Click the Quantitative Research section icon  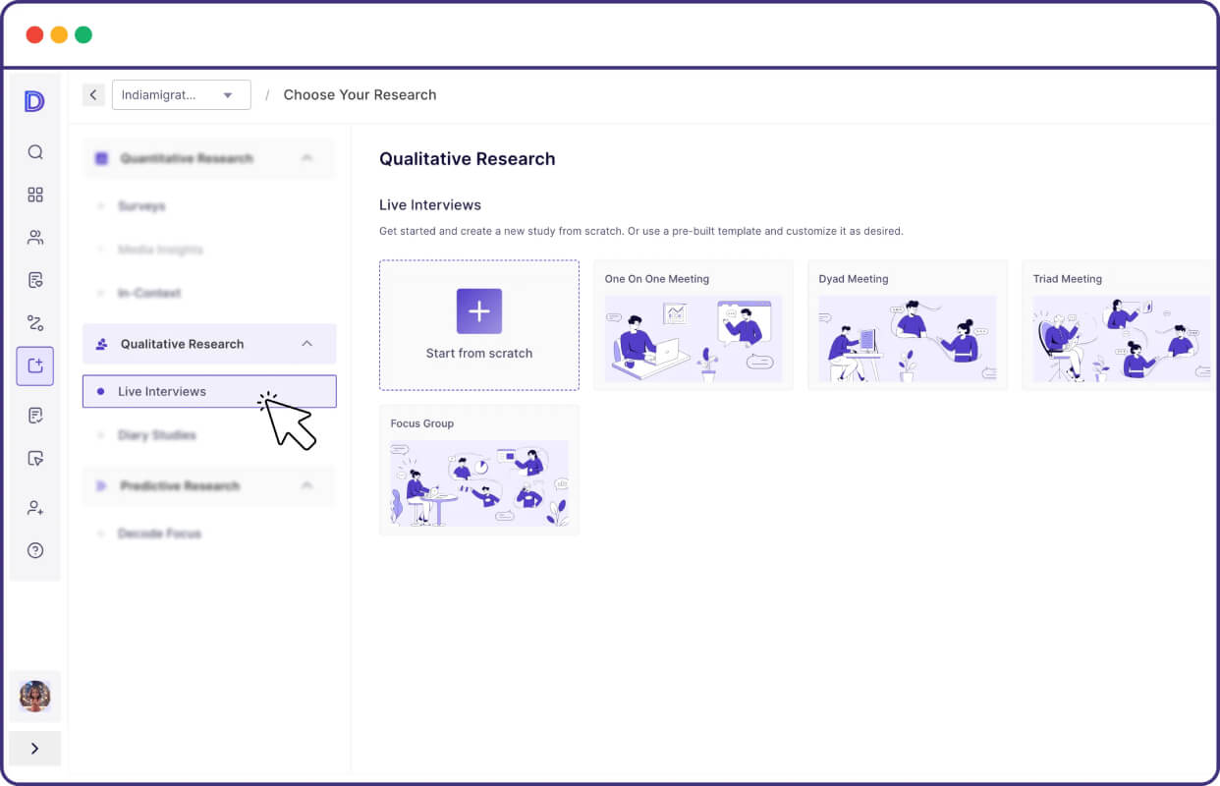pos(101,158)
